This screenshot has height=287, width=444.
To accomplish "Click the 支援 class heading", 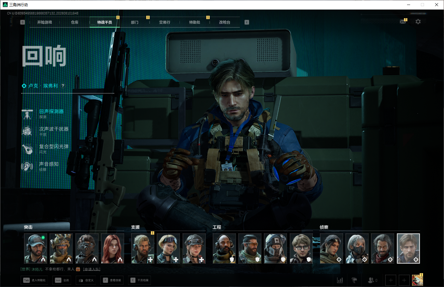I will tap(135, 227).
